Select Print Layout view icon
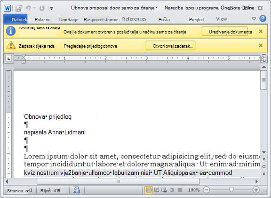Image resolution: width=271 pixels, height=198 pixels. [149, 190]
